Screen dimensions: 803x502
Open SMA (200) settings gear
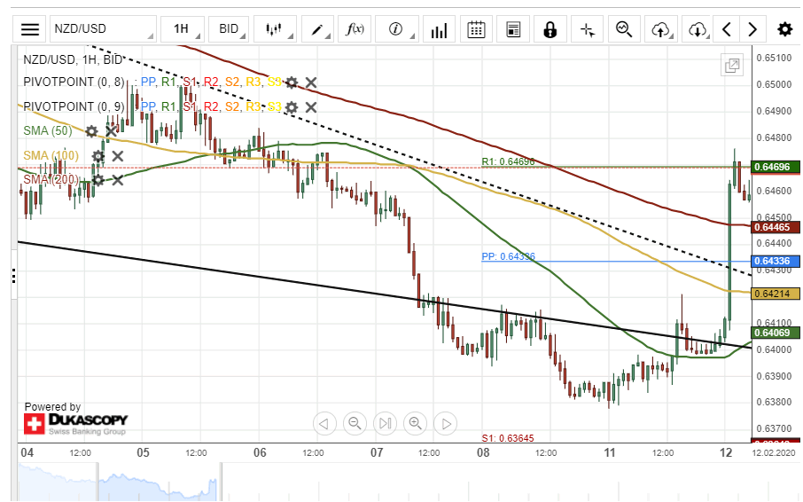(97, 180)
